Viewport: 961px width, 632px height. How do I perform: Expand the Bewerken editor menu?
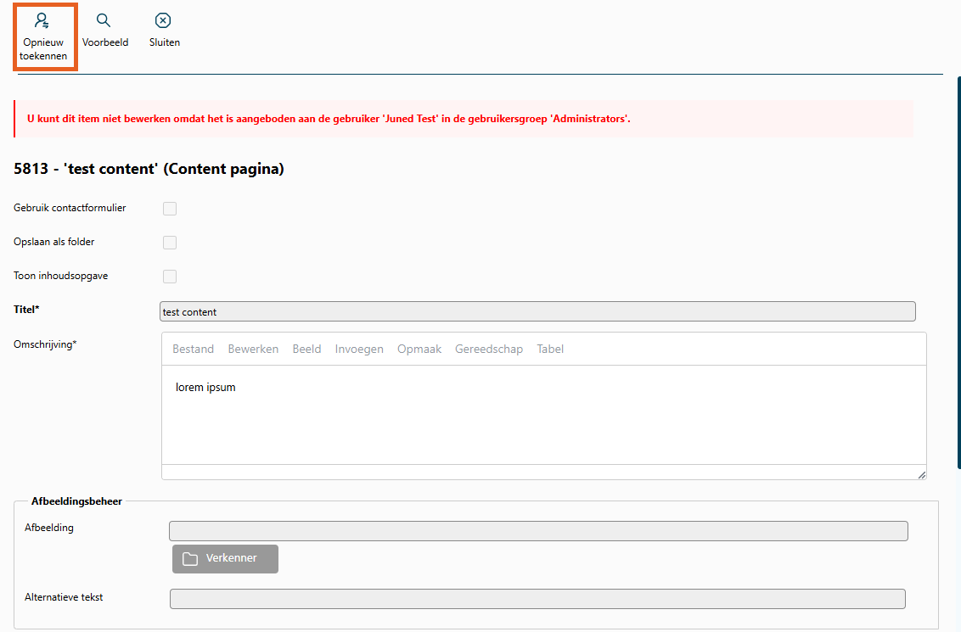[x=253, y=349]
